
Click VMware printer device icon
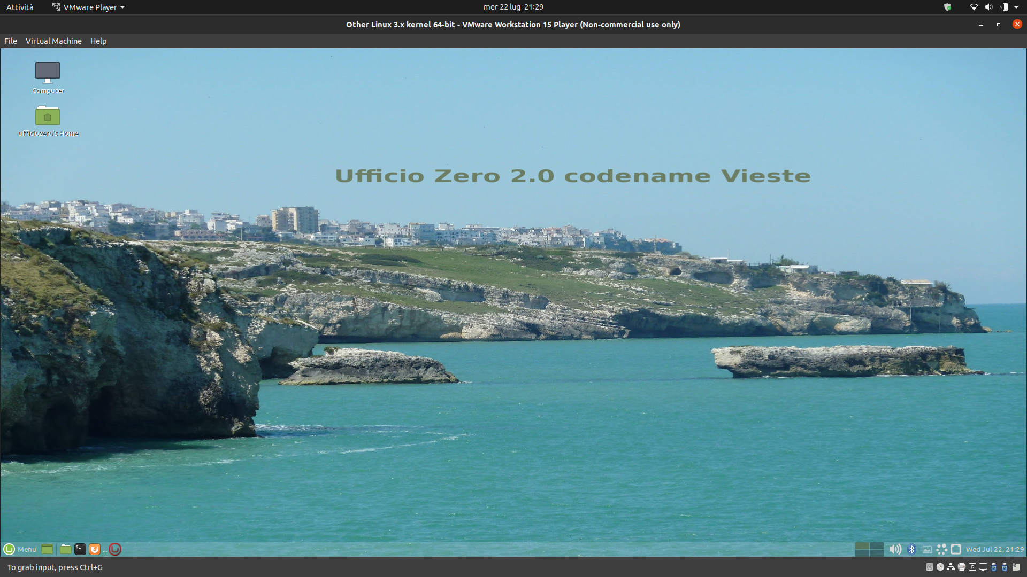coord(962,567)
